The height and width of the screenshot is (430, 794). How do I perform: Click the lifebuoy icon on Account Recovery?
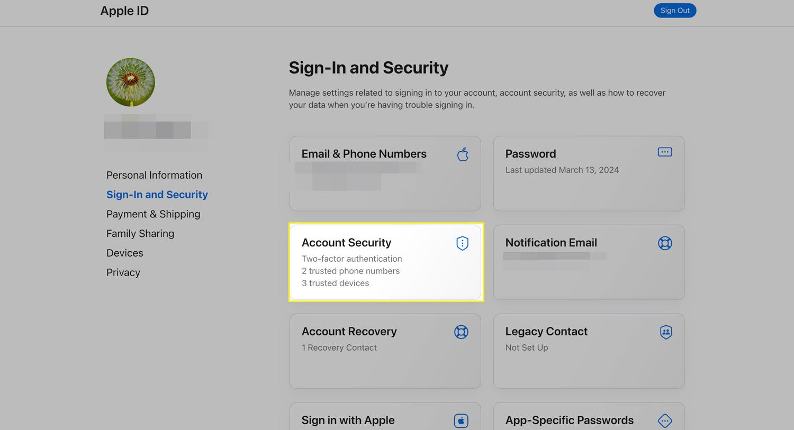(461, 332)
